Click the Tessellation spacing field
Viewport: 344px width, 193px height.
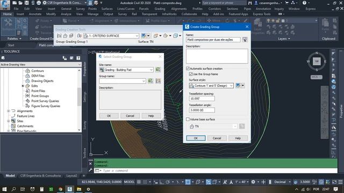pos(202,99)
